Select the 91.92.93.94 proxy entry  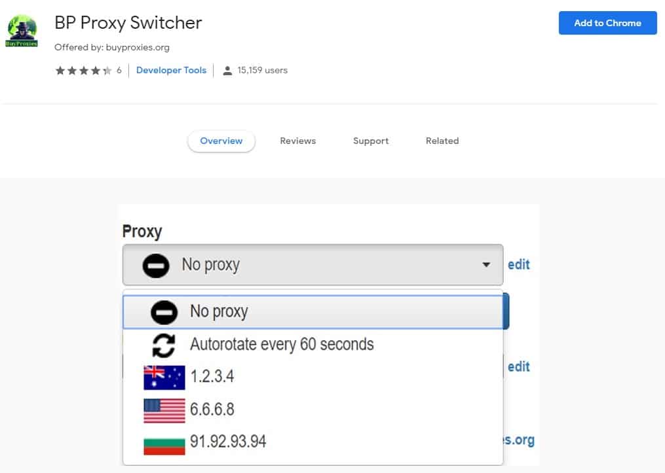click(x=313, y=442)
